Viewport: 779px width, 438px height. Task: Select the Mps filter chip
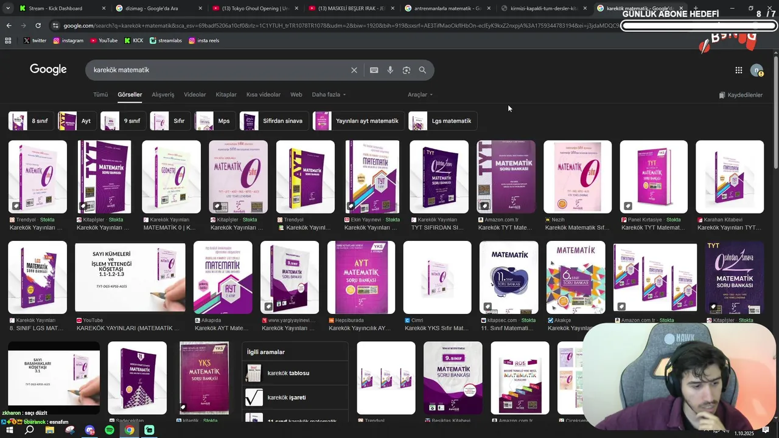point(215,121)
